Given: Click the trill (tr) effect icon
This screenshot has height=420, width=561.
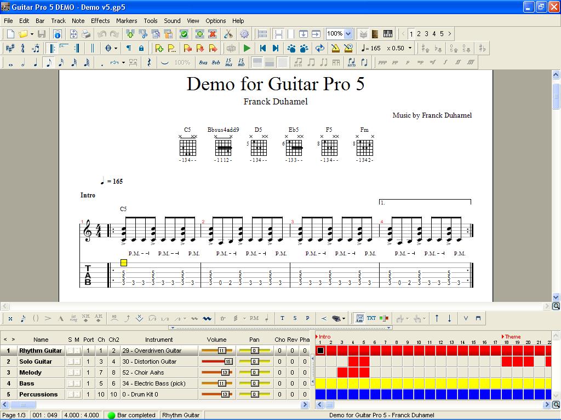Looking at the screenshot, I should tap(221, 318).
